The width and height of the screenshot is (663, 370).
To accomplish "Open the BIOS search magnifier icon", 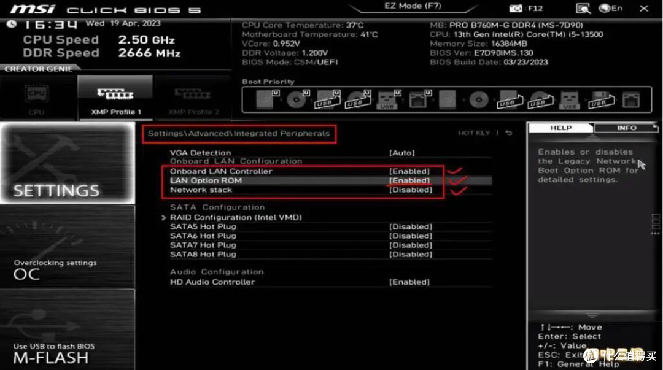I will 583,9.
